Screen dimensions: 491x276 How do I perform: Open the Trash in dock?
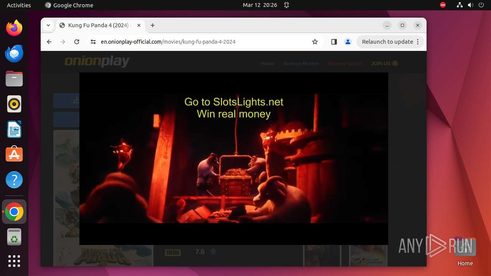[x=14, y=237]
